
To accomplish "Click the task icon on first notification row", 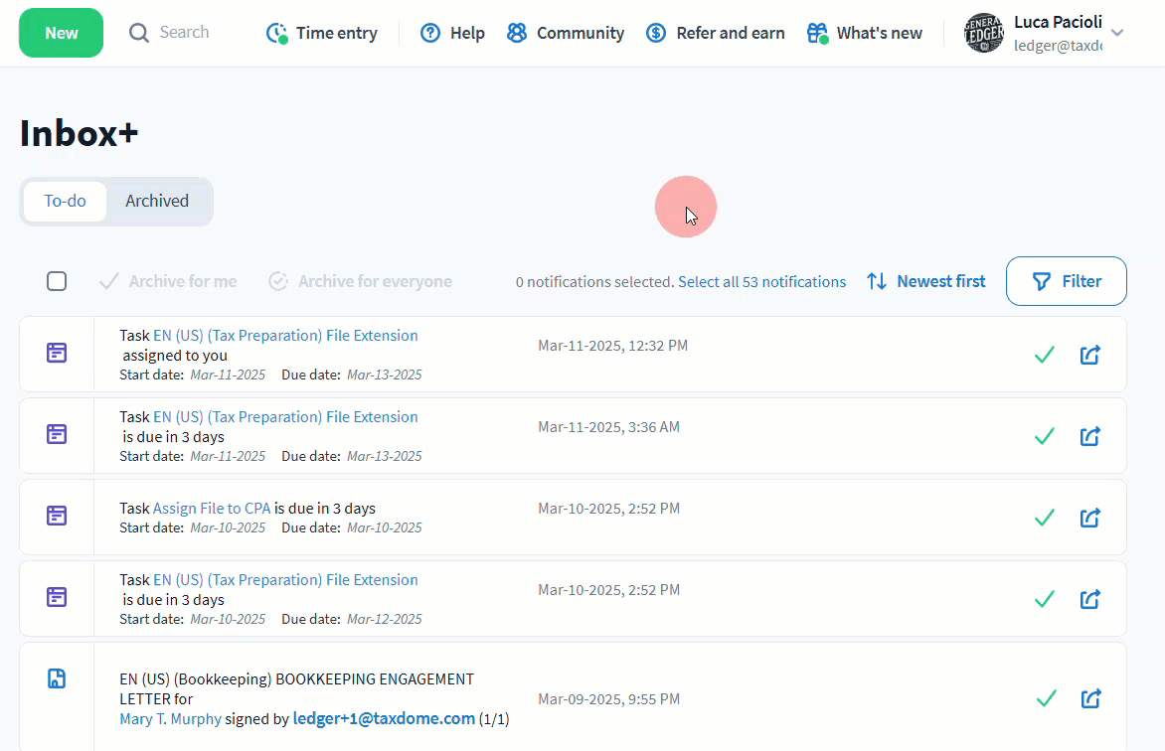I will 57,354.
